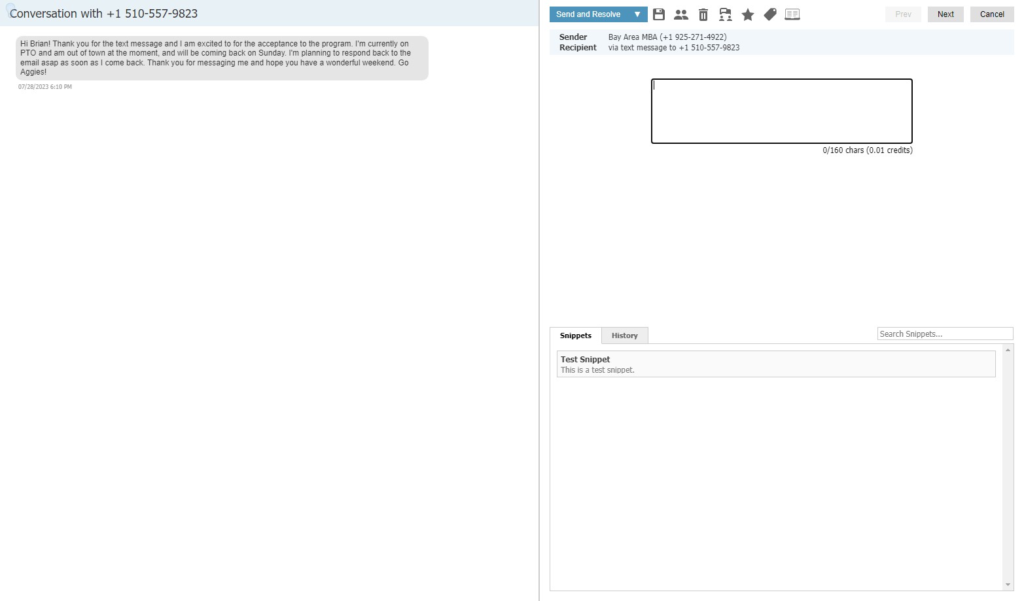Go to the Next conversation
Viewport: 1024px width, 601px height.
click(945, 14)
